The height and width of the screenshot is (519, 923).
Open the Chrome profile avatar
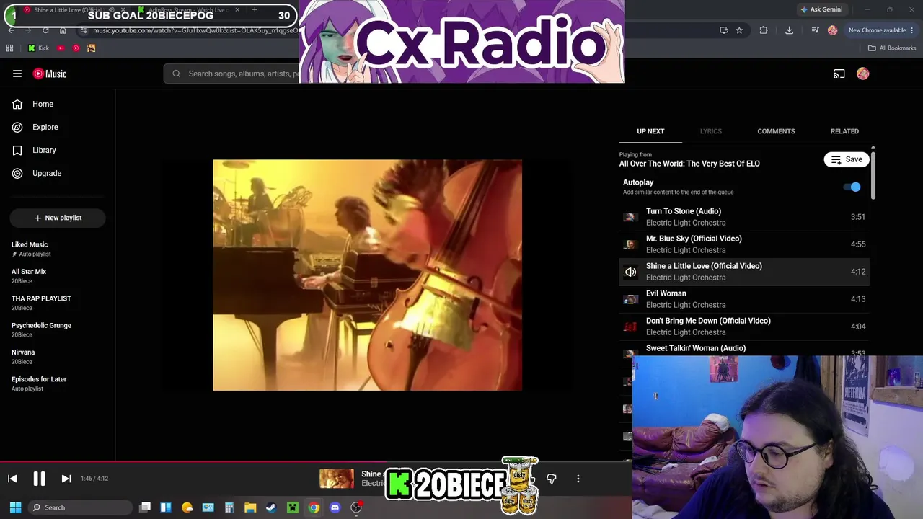coord(833,30)
